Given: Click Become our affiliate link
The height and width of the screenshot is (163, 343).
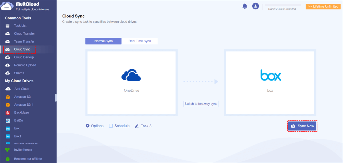Looking at the screenshot, I should click(28, 159).
